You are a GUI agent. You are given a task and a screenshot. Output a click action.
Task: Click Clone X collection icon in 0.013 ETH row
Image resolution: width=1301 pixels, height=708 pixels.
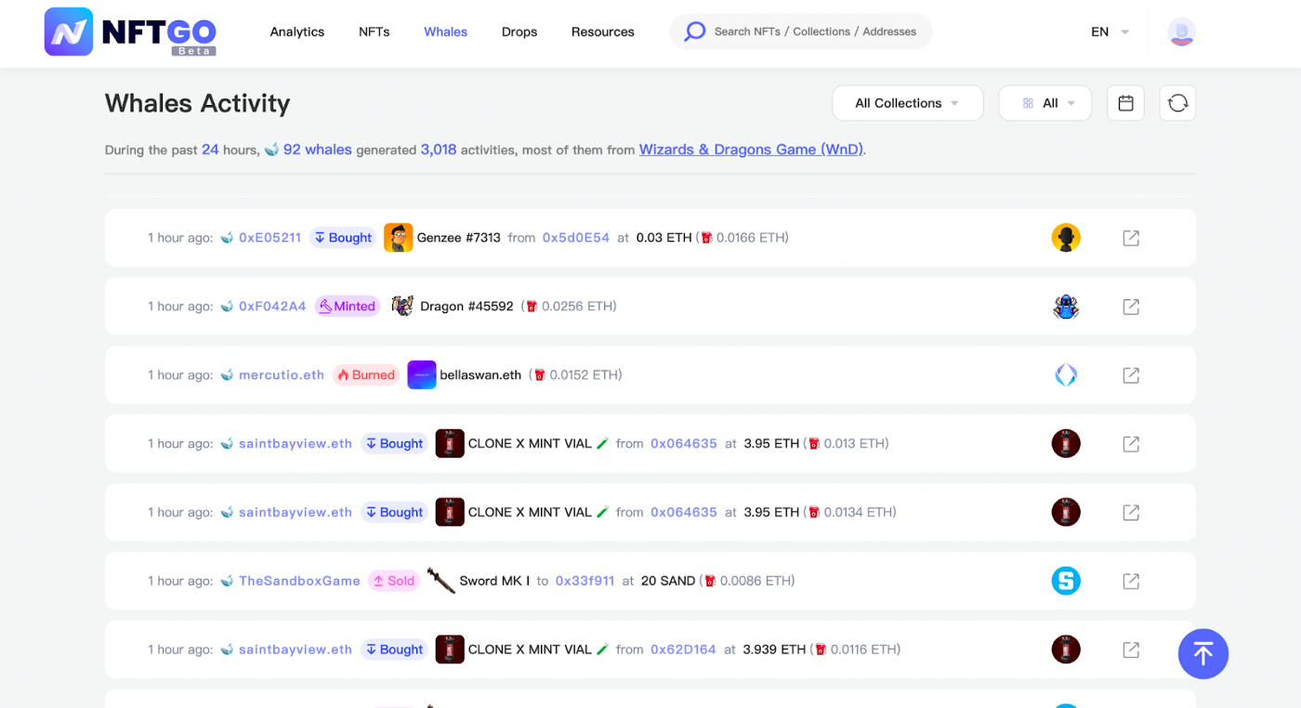pos(1066,444)
